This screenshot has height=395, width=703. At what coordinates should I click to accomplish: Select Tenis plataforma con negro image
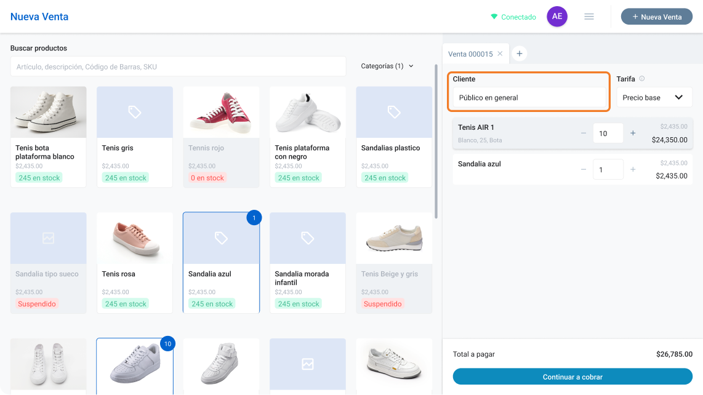[308, 112]
